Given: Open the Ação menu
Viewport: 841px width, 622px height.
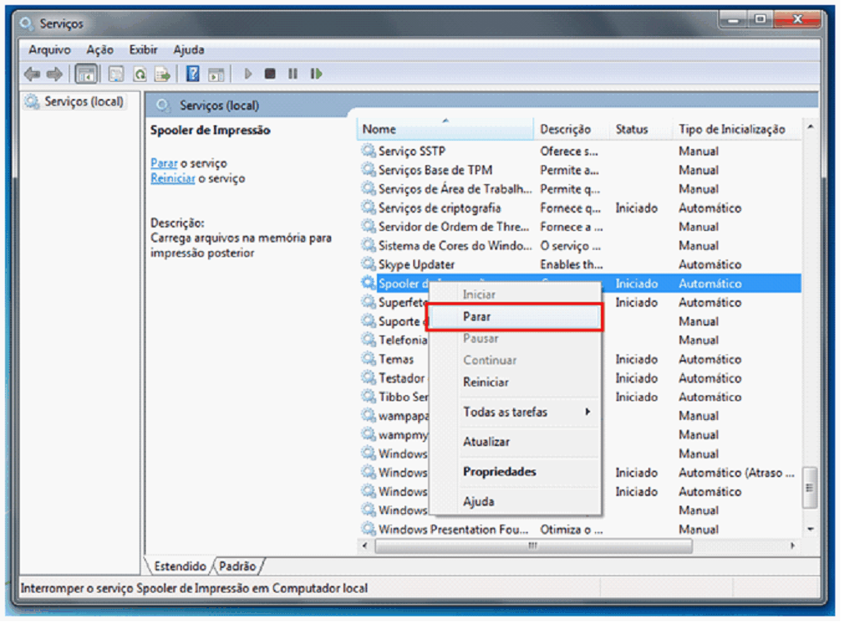Looking at the screenshot, I should click(99, 50).
